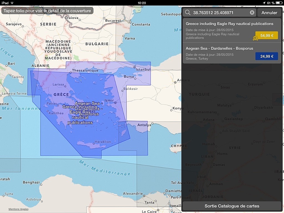Tap the Antalya city label
Viewport: 284px width, 213px height.
pos(144,125)
